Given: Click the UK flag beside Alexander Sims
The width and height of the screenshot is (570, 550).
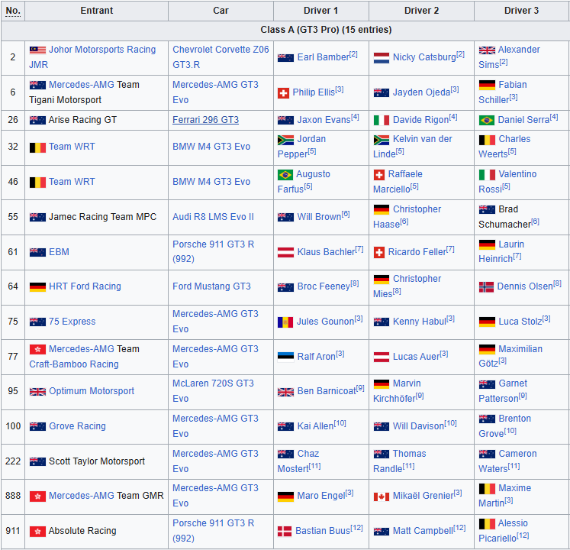Looking at the screenshot, I should pos(487,50).
